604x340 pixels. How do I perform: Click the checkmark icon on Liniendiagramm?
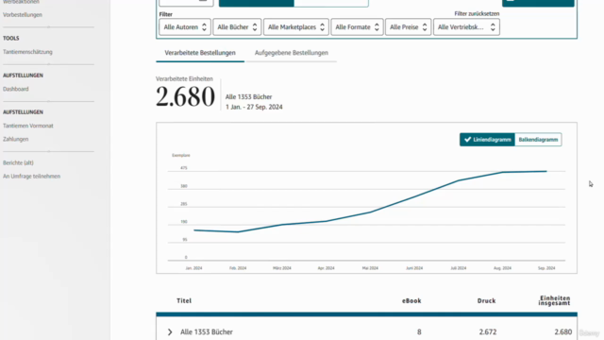tap(468, 140)
